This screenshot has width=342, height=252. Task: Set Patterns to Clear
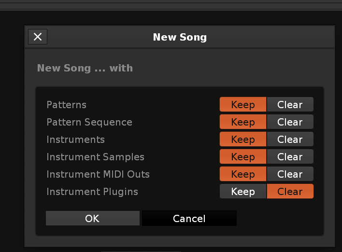pos(290,105)
